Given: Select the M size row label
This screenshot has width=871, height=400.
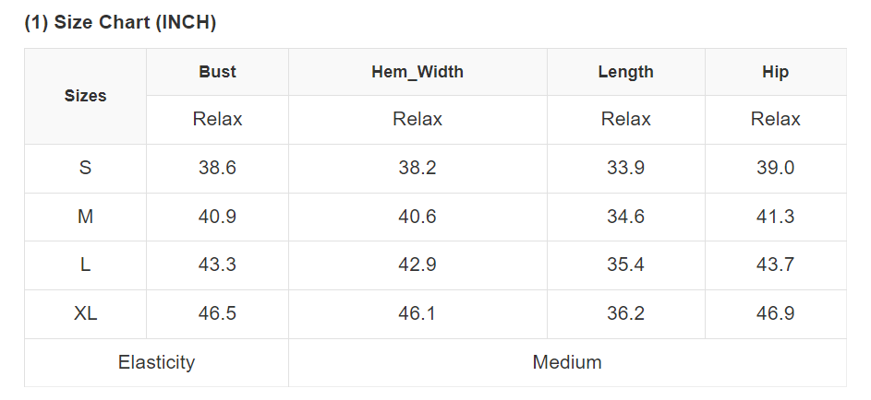Looking at the screenshot, I should pyautogui.click(x=85, y=217).
